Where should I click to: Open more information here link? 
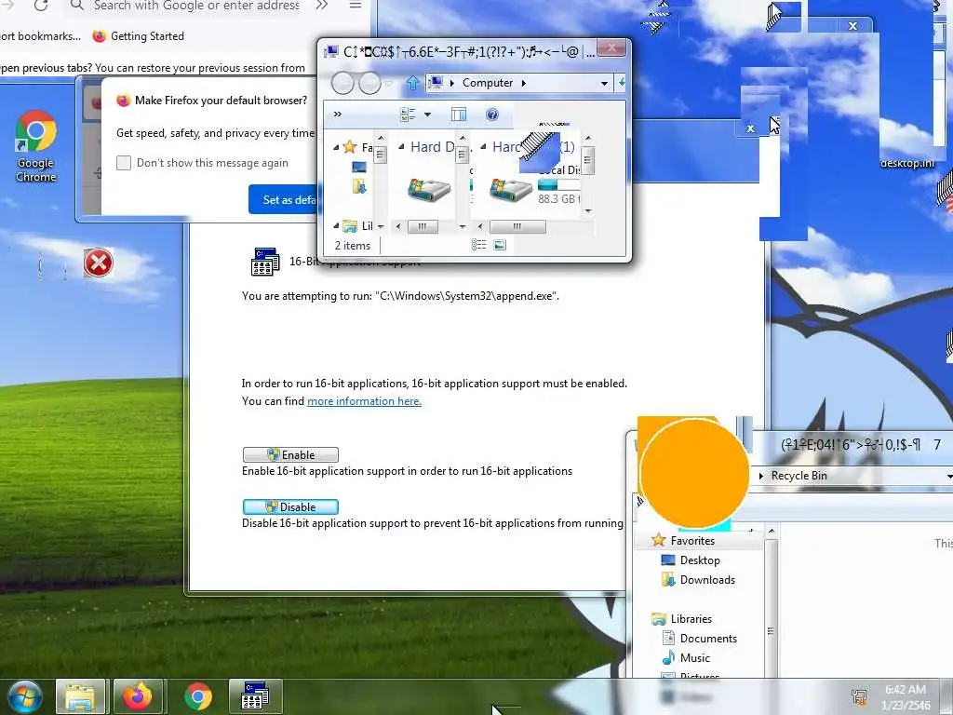pos(364,401)
